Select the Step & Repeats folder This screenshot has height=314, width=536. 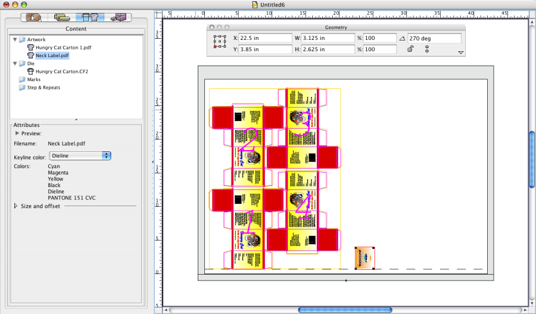tap(43, 88)
